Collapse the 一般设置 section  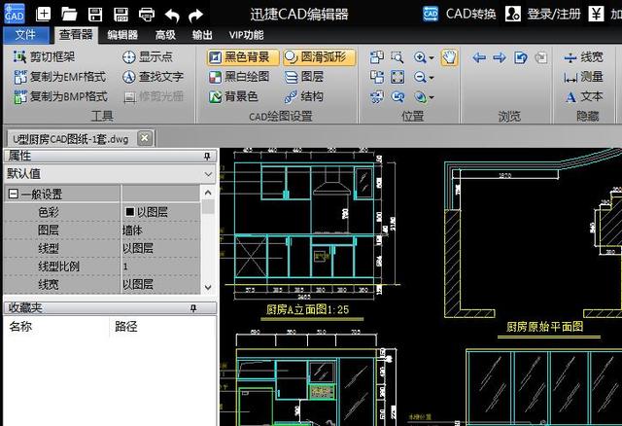pos(13,195)
